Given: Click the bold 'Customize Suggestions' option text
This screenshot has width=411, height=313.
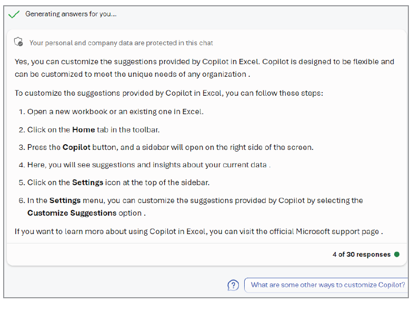Looking at the screenshot, I should pyautogui.click(x=72, y=213).
